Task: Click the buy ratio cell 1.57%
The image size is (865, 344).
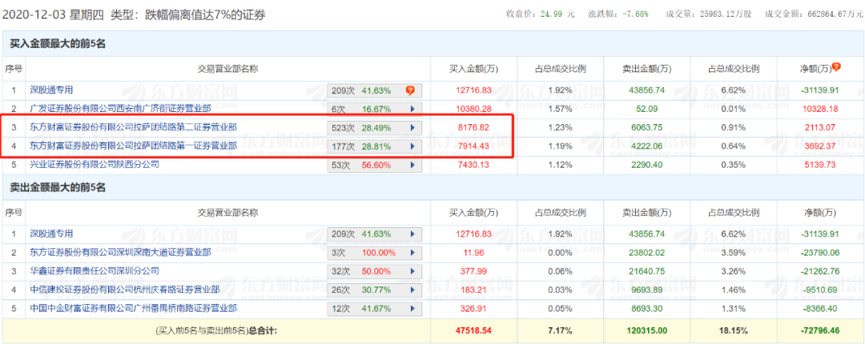Action: (561, 109)
